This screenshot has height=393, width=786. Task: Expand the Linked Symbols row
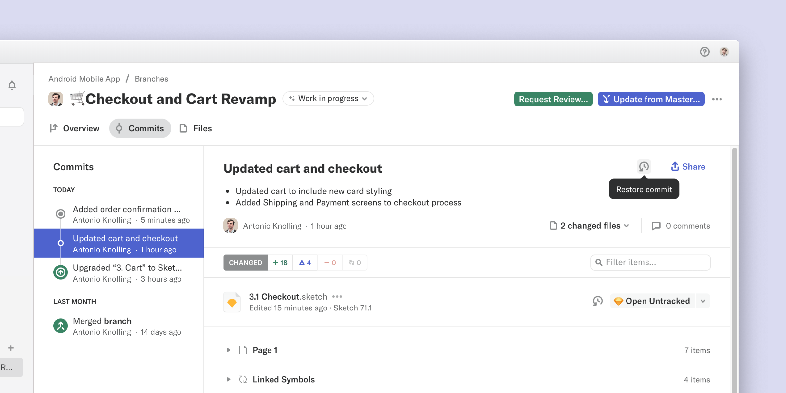229,379
